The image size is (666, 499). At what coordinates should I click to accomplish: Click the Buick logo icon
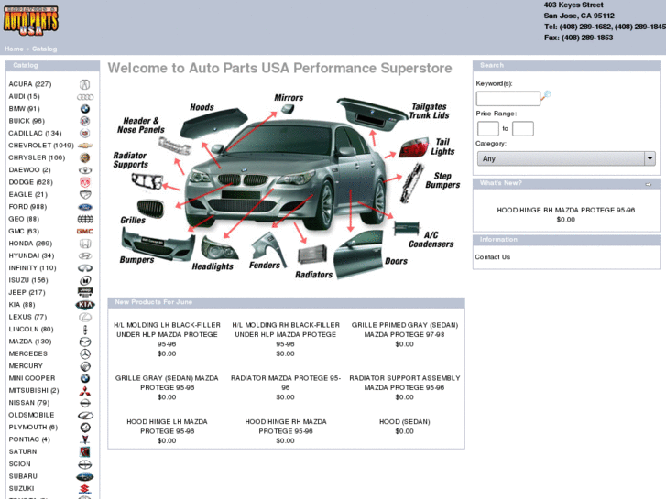pyautogui.click(x=85, y=122)
